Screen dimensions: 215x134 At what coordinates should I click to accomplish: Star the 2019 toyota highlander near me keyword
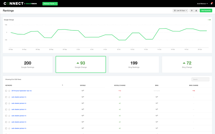tap(9, 91)
